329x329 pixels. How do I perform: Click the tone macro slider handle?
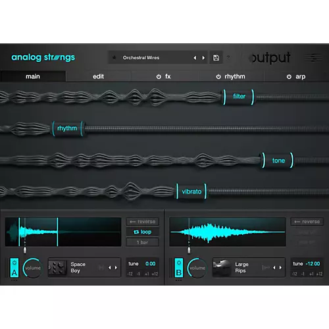[x=278, y=161]
